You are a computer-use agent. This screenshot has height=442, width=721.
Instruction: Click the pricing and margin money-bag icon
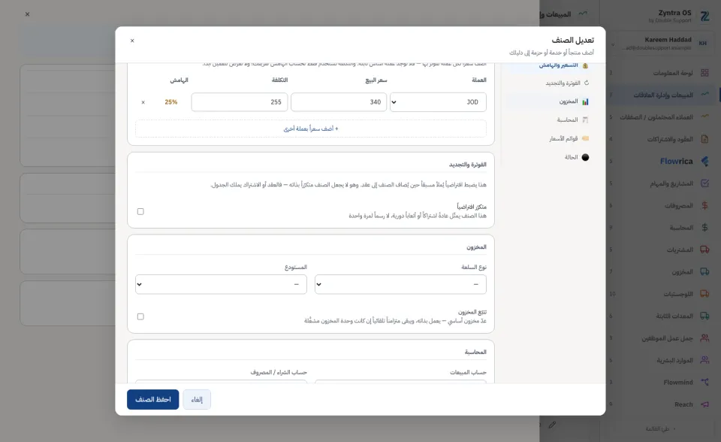(x=585, y=65)
